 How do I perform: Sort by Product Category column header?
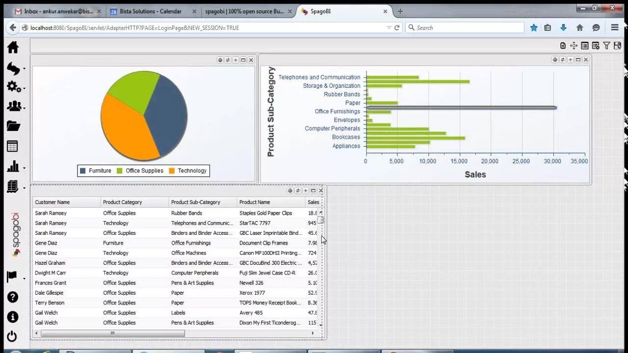(135, 202)
